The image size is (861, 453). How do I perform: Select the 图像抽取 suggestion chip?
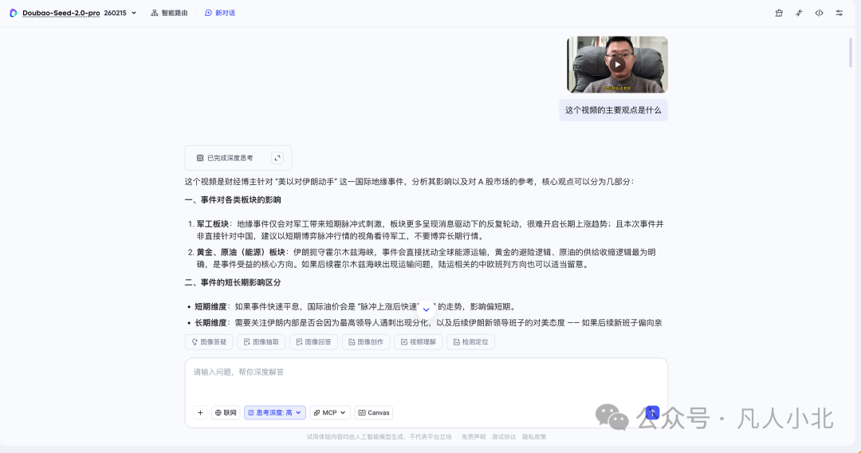(261, 341)
